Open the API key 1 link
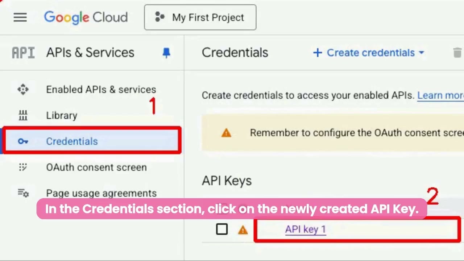This screenshot has height=261, width=464. point(305,229)
